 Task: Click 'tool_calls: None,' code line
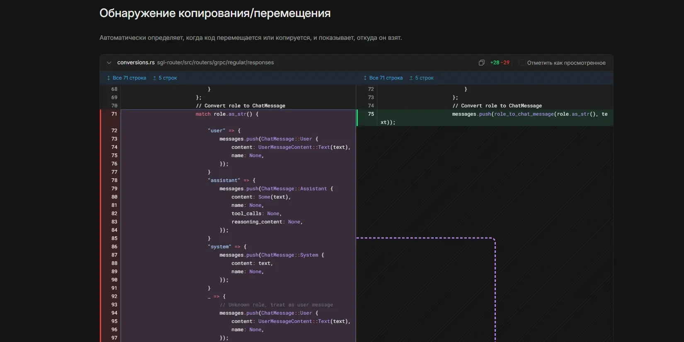click(x=257, y=213)
